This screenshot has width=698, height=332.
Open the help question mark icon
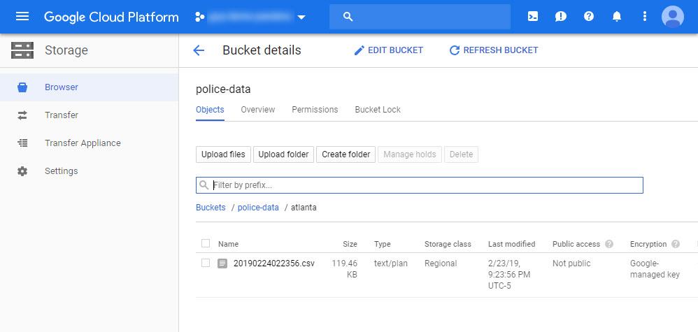pos(589,16)
